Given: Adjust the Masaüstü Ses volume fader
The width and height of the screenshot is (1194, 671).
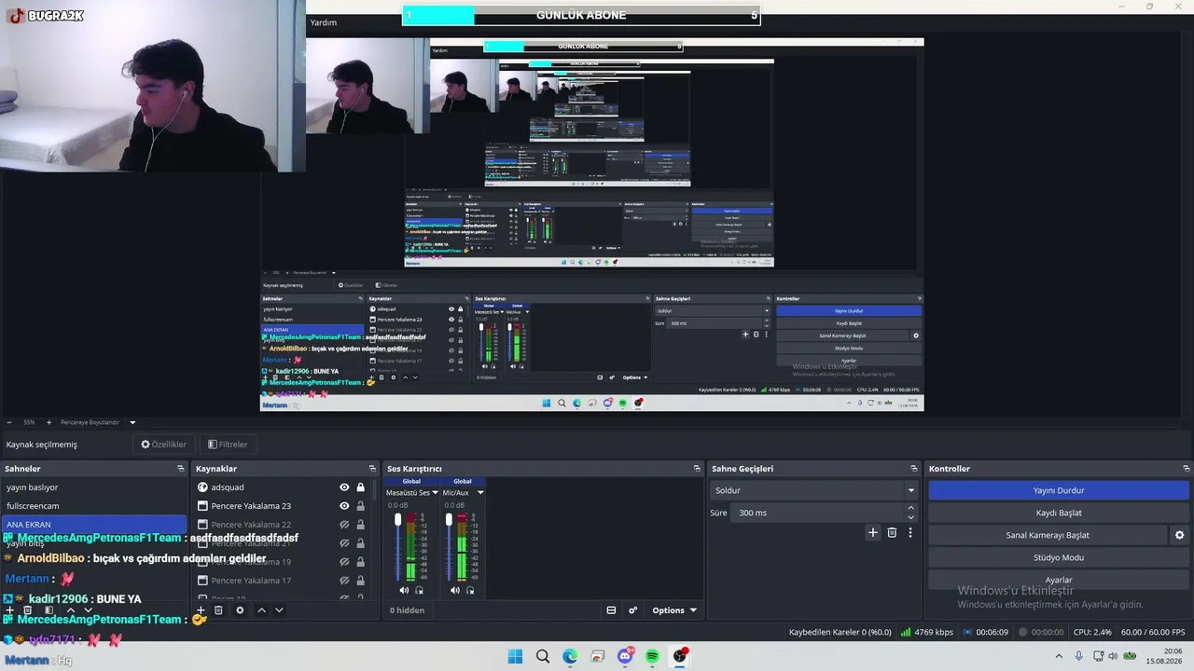Looking at the screenshot, I should [398, 519].
